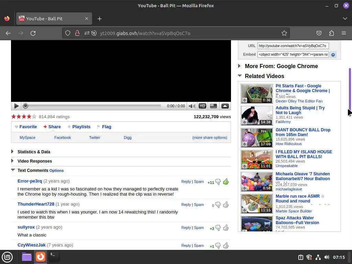Add Pit Starts Fast video to queue
This screenshot has width=352, height=264.
pyautogui.click(x=244, y=100)
